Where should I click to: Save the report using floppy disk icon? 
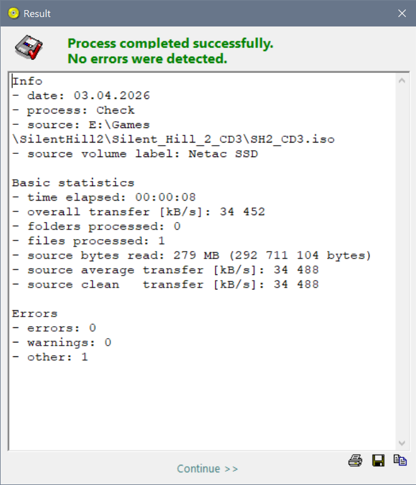click(x=378, y=460)
